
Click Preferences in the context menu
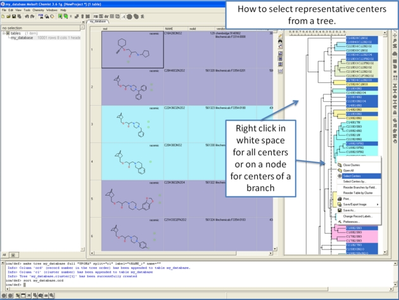click(351, 222)
